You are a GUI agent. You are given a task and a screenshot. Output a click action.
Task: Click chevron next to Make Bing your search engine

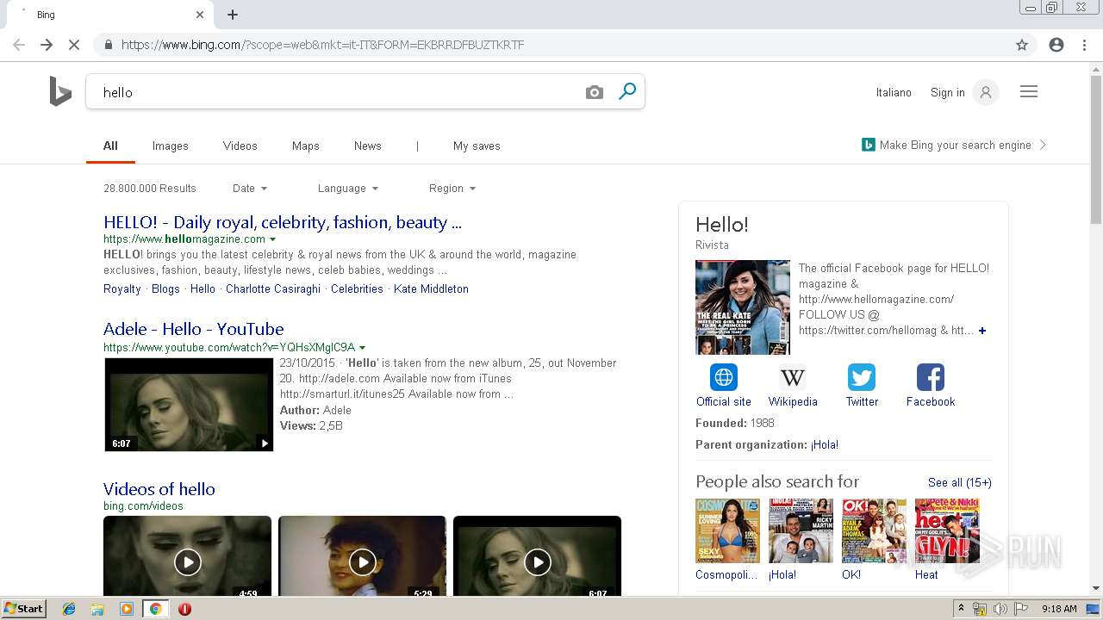1043,145
